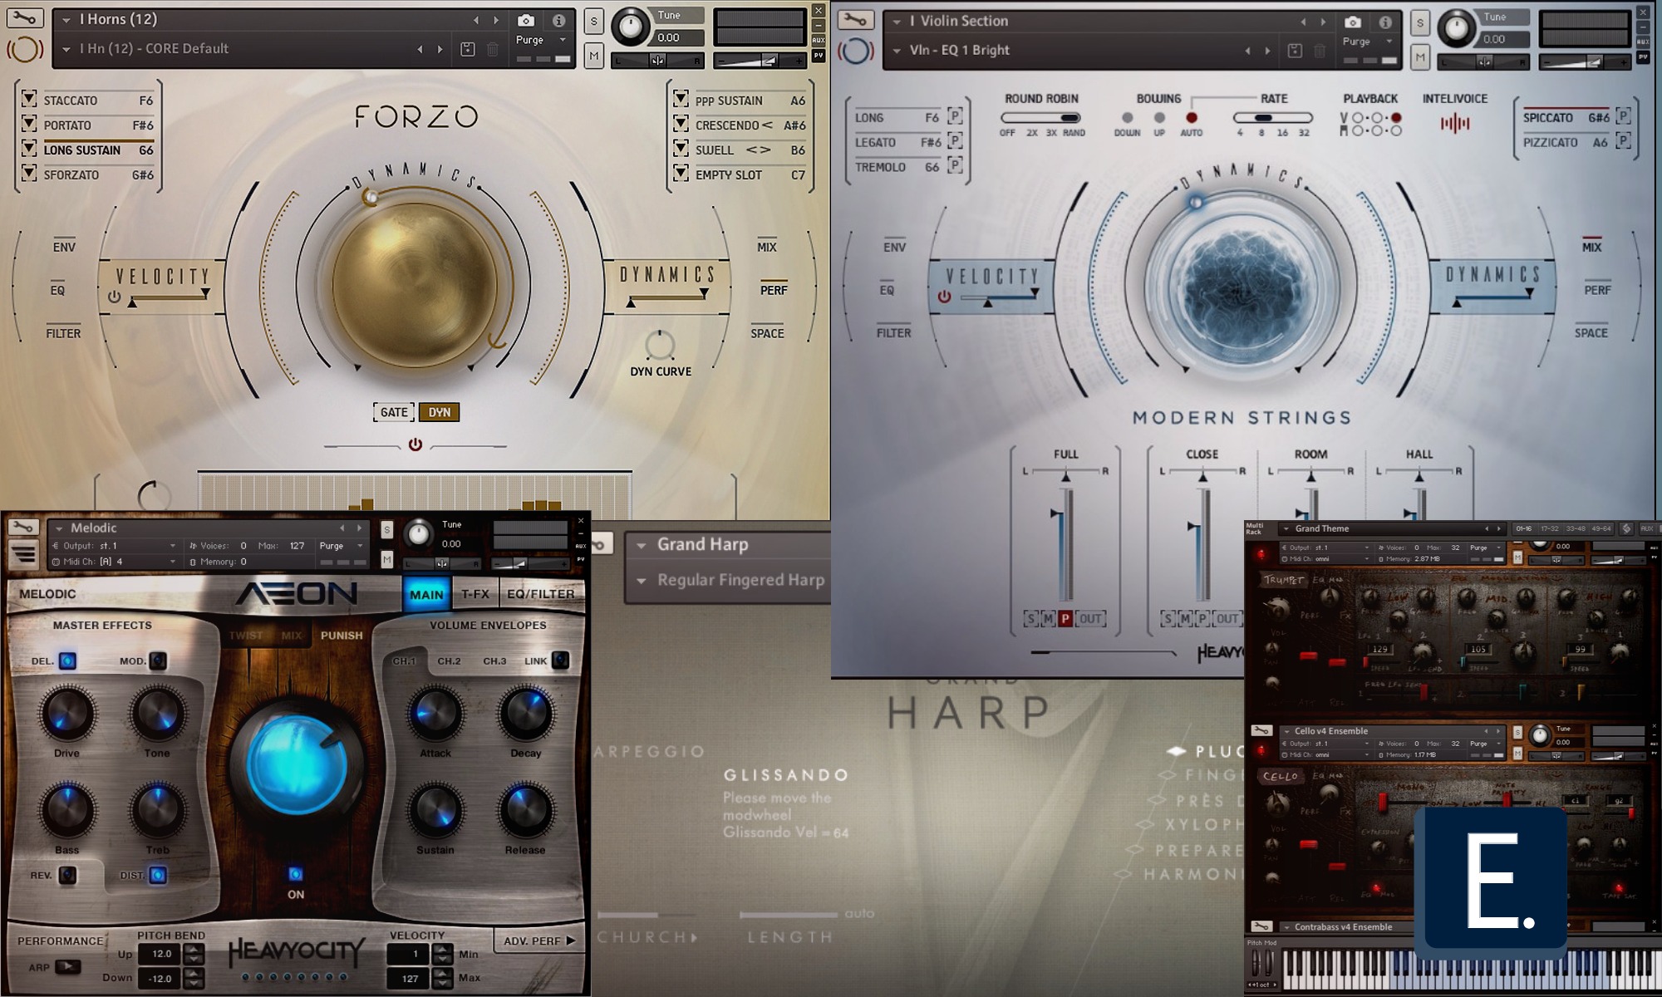Open Forzo wrench instrument options
This screenshot has height=997, width=1662.
point(24,17)
